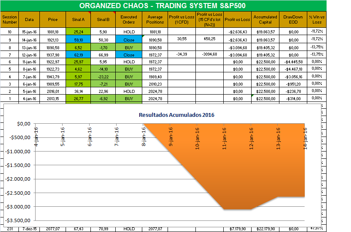Select drawdown value -$236,78

click(293, 91)
